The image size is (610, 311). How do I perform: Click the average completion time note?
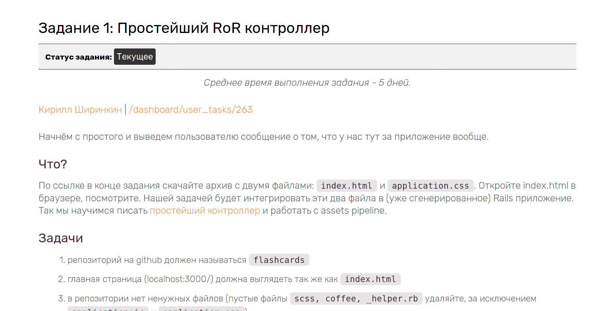pos(307,83)
